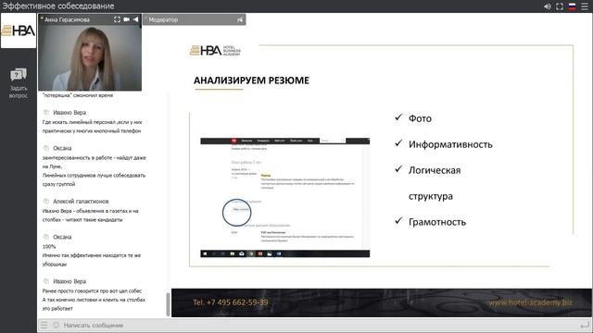Screen dimensions: 593x333
Task: Click the HBA logo in the sidebar
Action: (19, 31)
